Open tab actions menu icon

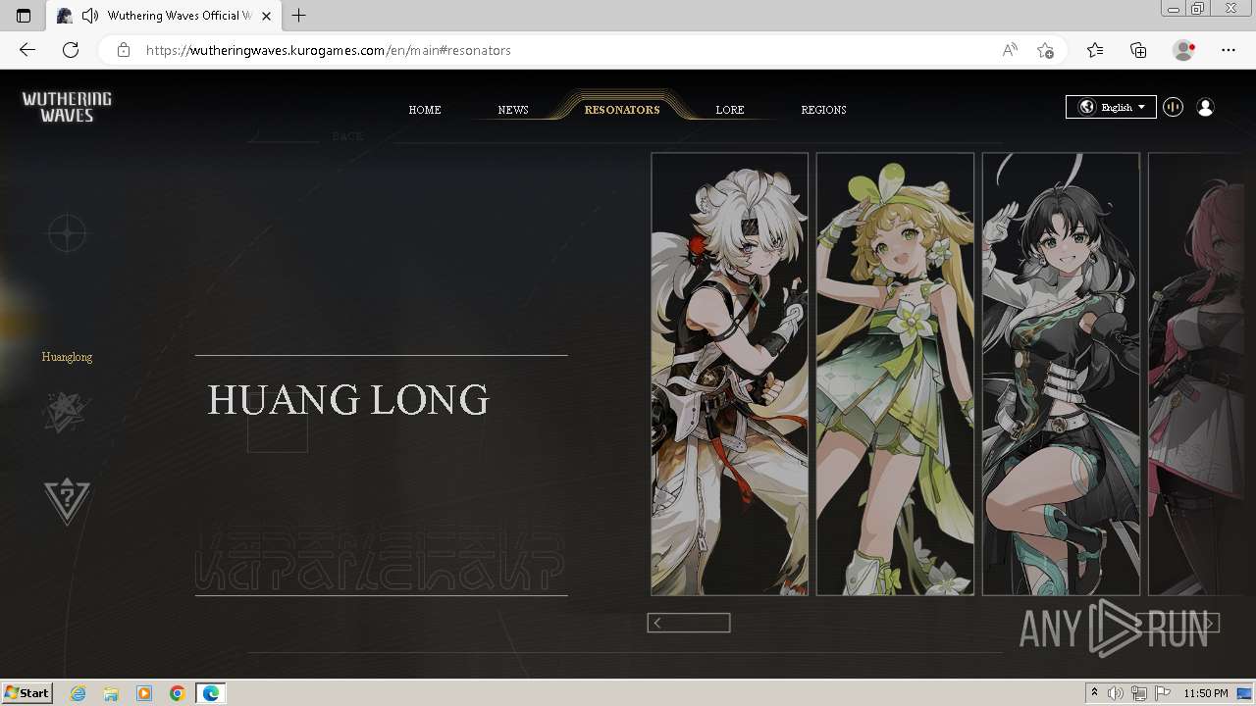point(24,16)
